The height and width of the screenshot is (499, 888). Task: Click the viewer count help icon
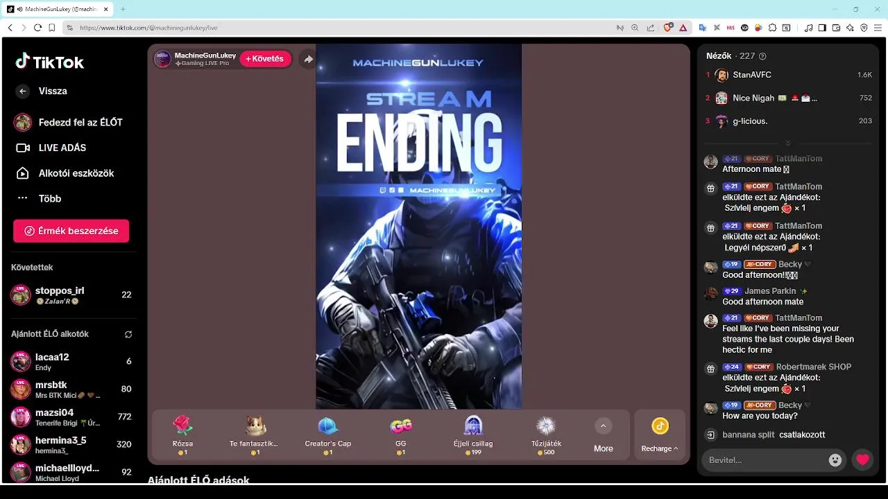(x=763, y=56)
